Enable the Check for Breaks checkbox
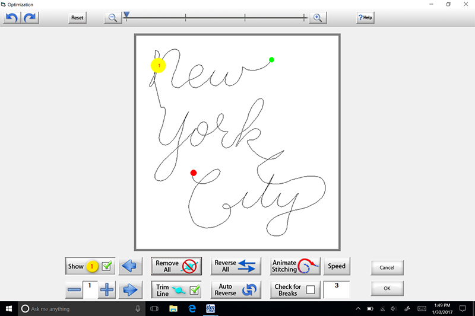 310,290
